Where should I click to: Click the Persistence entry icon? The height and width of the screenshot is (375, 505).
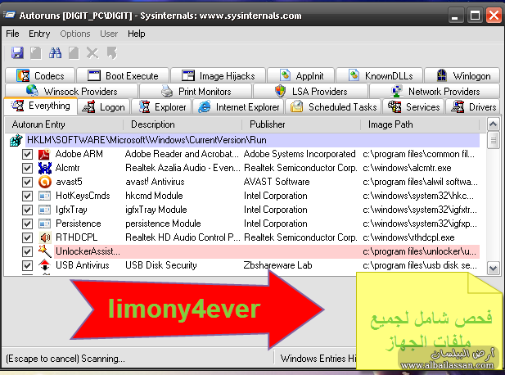coord(44,224)
